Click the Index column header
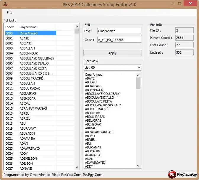Image resolution: width=199 pixels, height=180 pixels. pyautogui.click(x=11, y=27)
